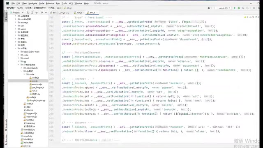Image resolution: width=263 pixels, height=148 pixels.
Task: Place cursor on the setPrototypeOf code line
Action: pos(111,44)
